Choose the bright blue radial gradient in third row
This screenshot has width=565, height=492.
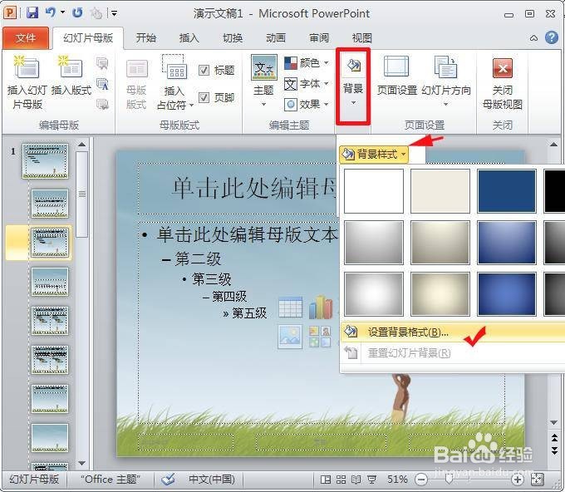(507, 294)
